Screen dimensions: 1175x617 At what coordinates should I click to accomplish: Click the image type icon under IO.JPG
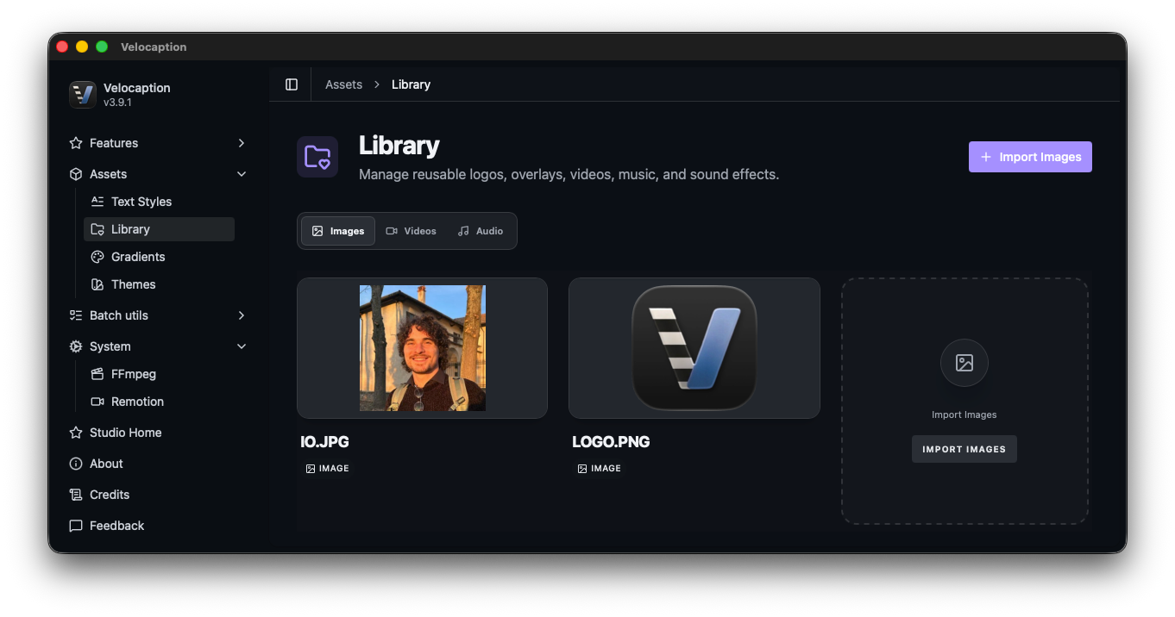[x=311, y=469]
